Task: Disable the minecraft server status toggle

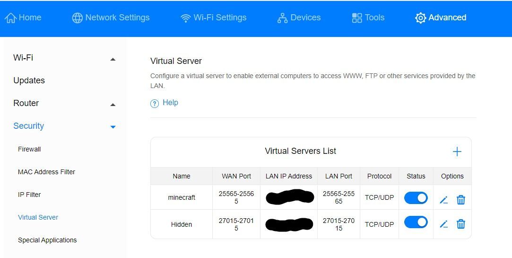Action: tap(416, 198)
